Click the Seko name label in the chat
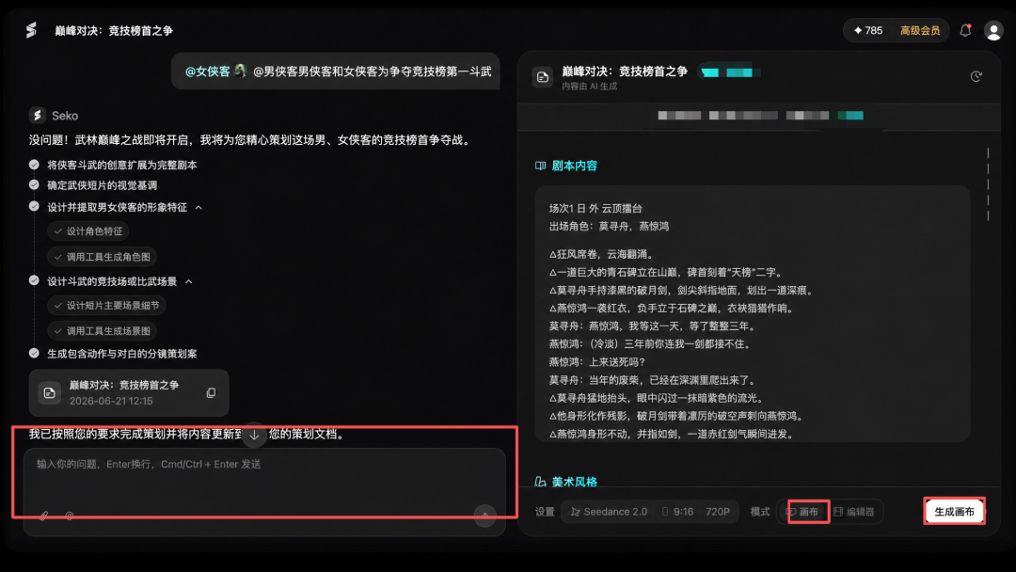 (65, 116)
